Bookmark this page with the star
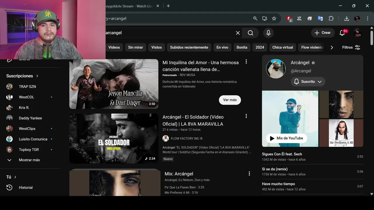 274,18
